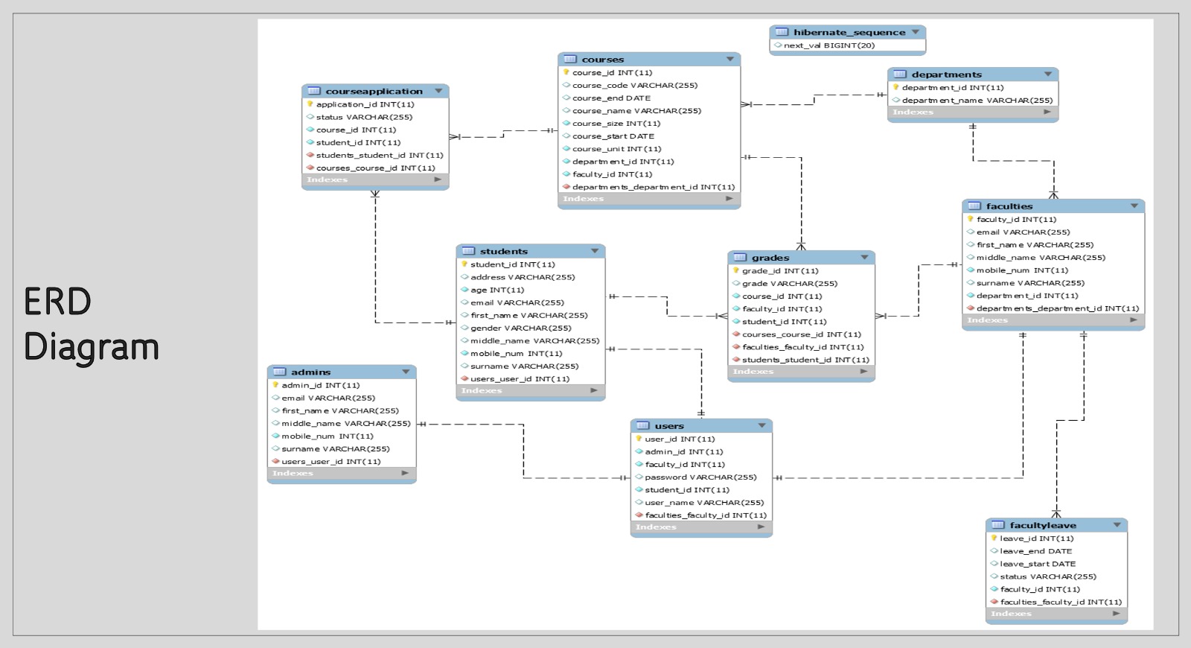Click the table icon of hibernate_sequence

coord(782,32)
